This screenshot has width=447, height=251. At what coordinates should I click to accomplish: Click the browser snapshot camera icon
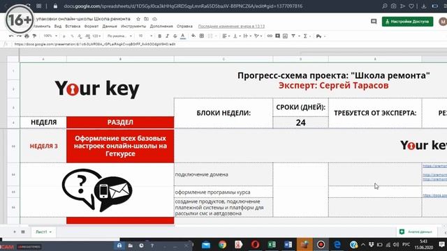394,6
